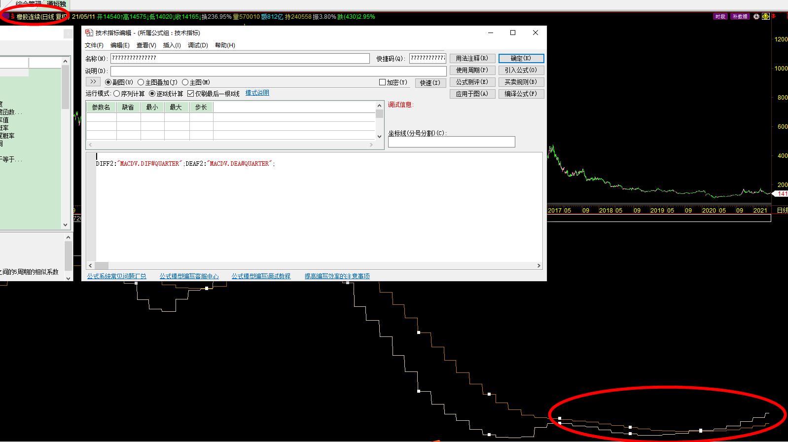Click the gray icon in left panel header
The width and height of the screenshot is (788, 442).
pyautogui.click(x=68, y=34)
